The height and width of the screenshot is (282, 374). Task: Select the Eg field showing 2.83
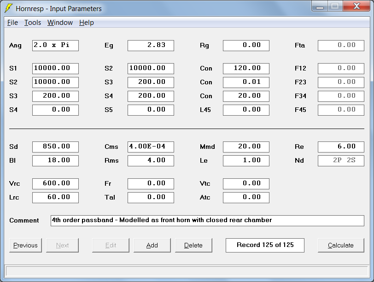point(151,45)
